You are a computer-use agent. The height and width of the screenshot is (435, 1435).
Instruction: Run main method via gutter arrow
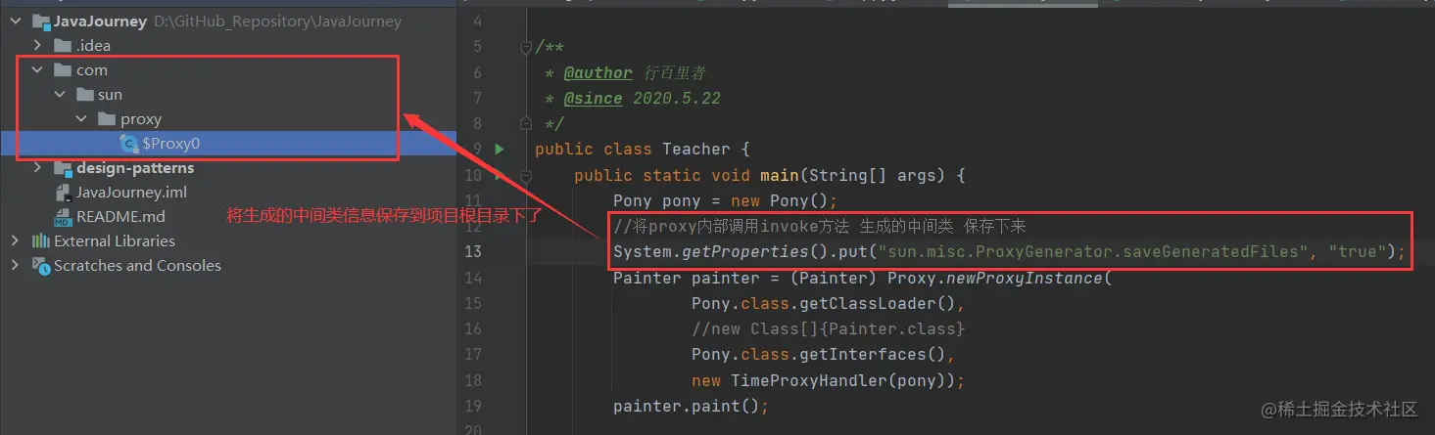click(500, 175)
